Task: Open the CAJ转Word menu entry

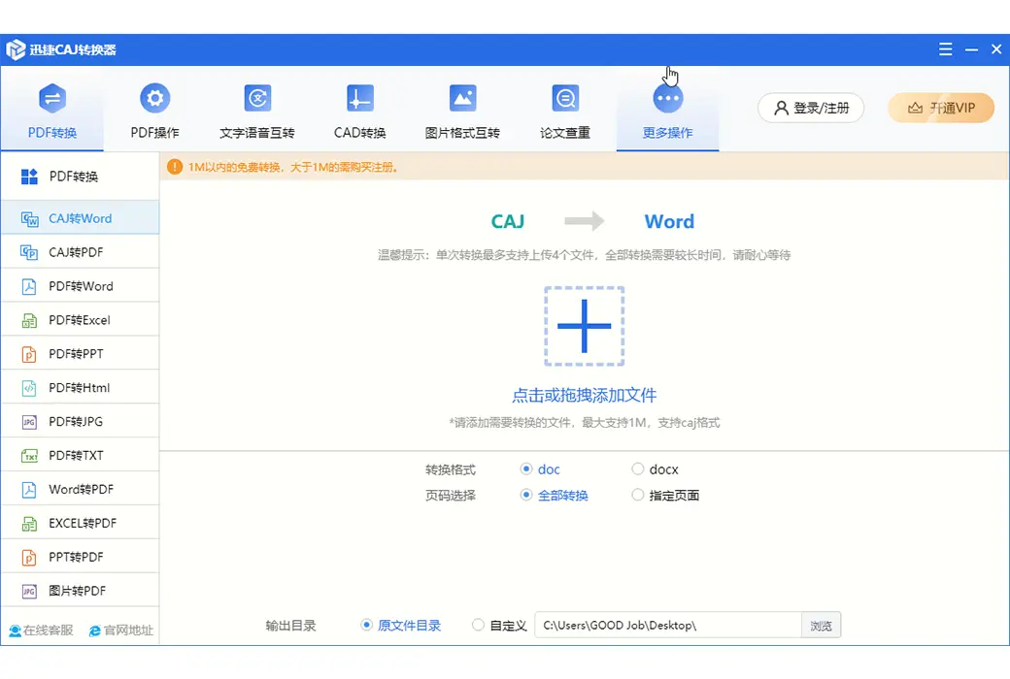Action: point(80,218)
